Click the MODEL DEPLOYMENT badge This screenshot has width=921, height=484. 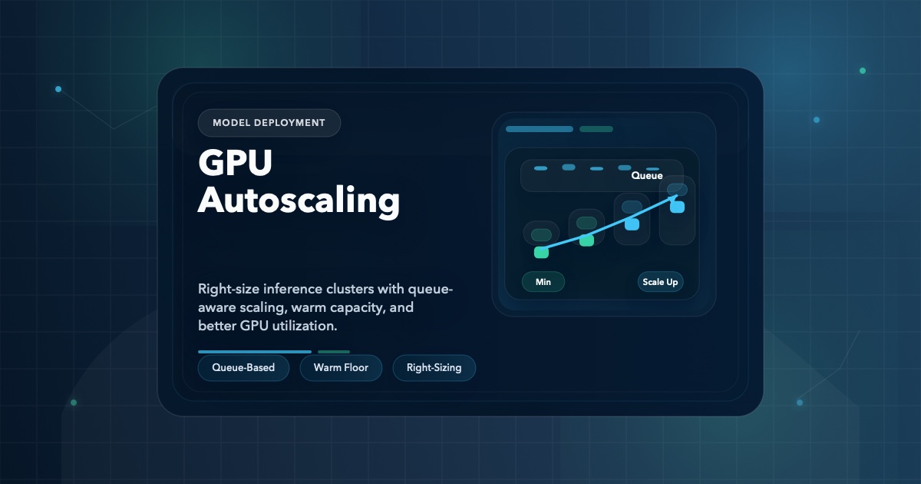tap(269, 122)
